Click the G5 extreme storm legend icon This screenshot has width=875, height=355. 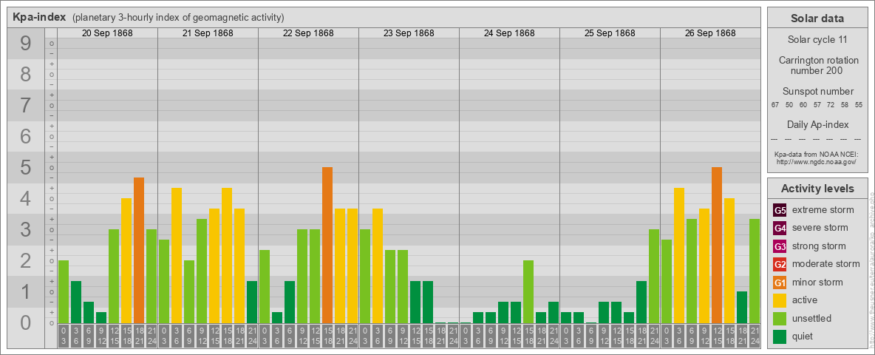[x=780, y=210]
